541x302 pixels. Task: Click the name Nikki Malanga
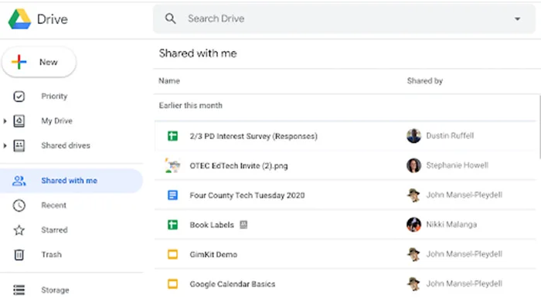tap(451, 225)
